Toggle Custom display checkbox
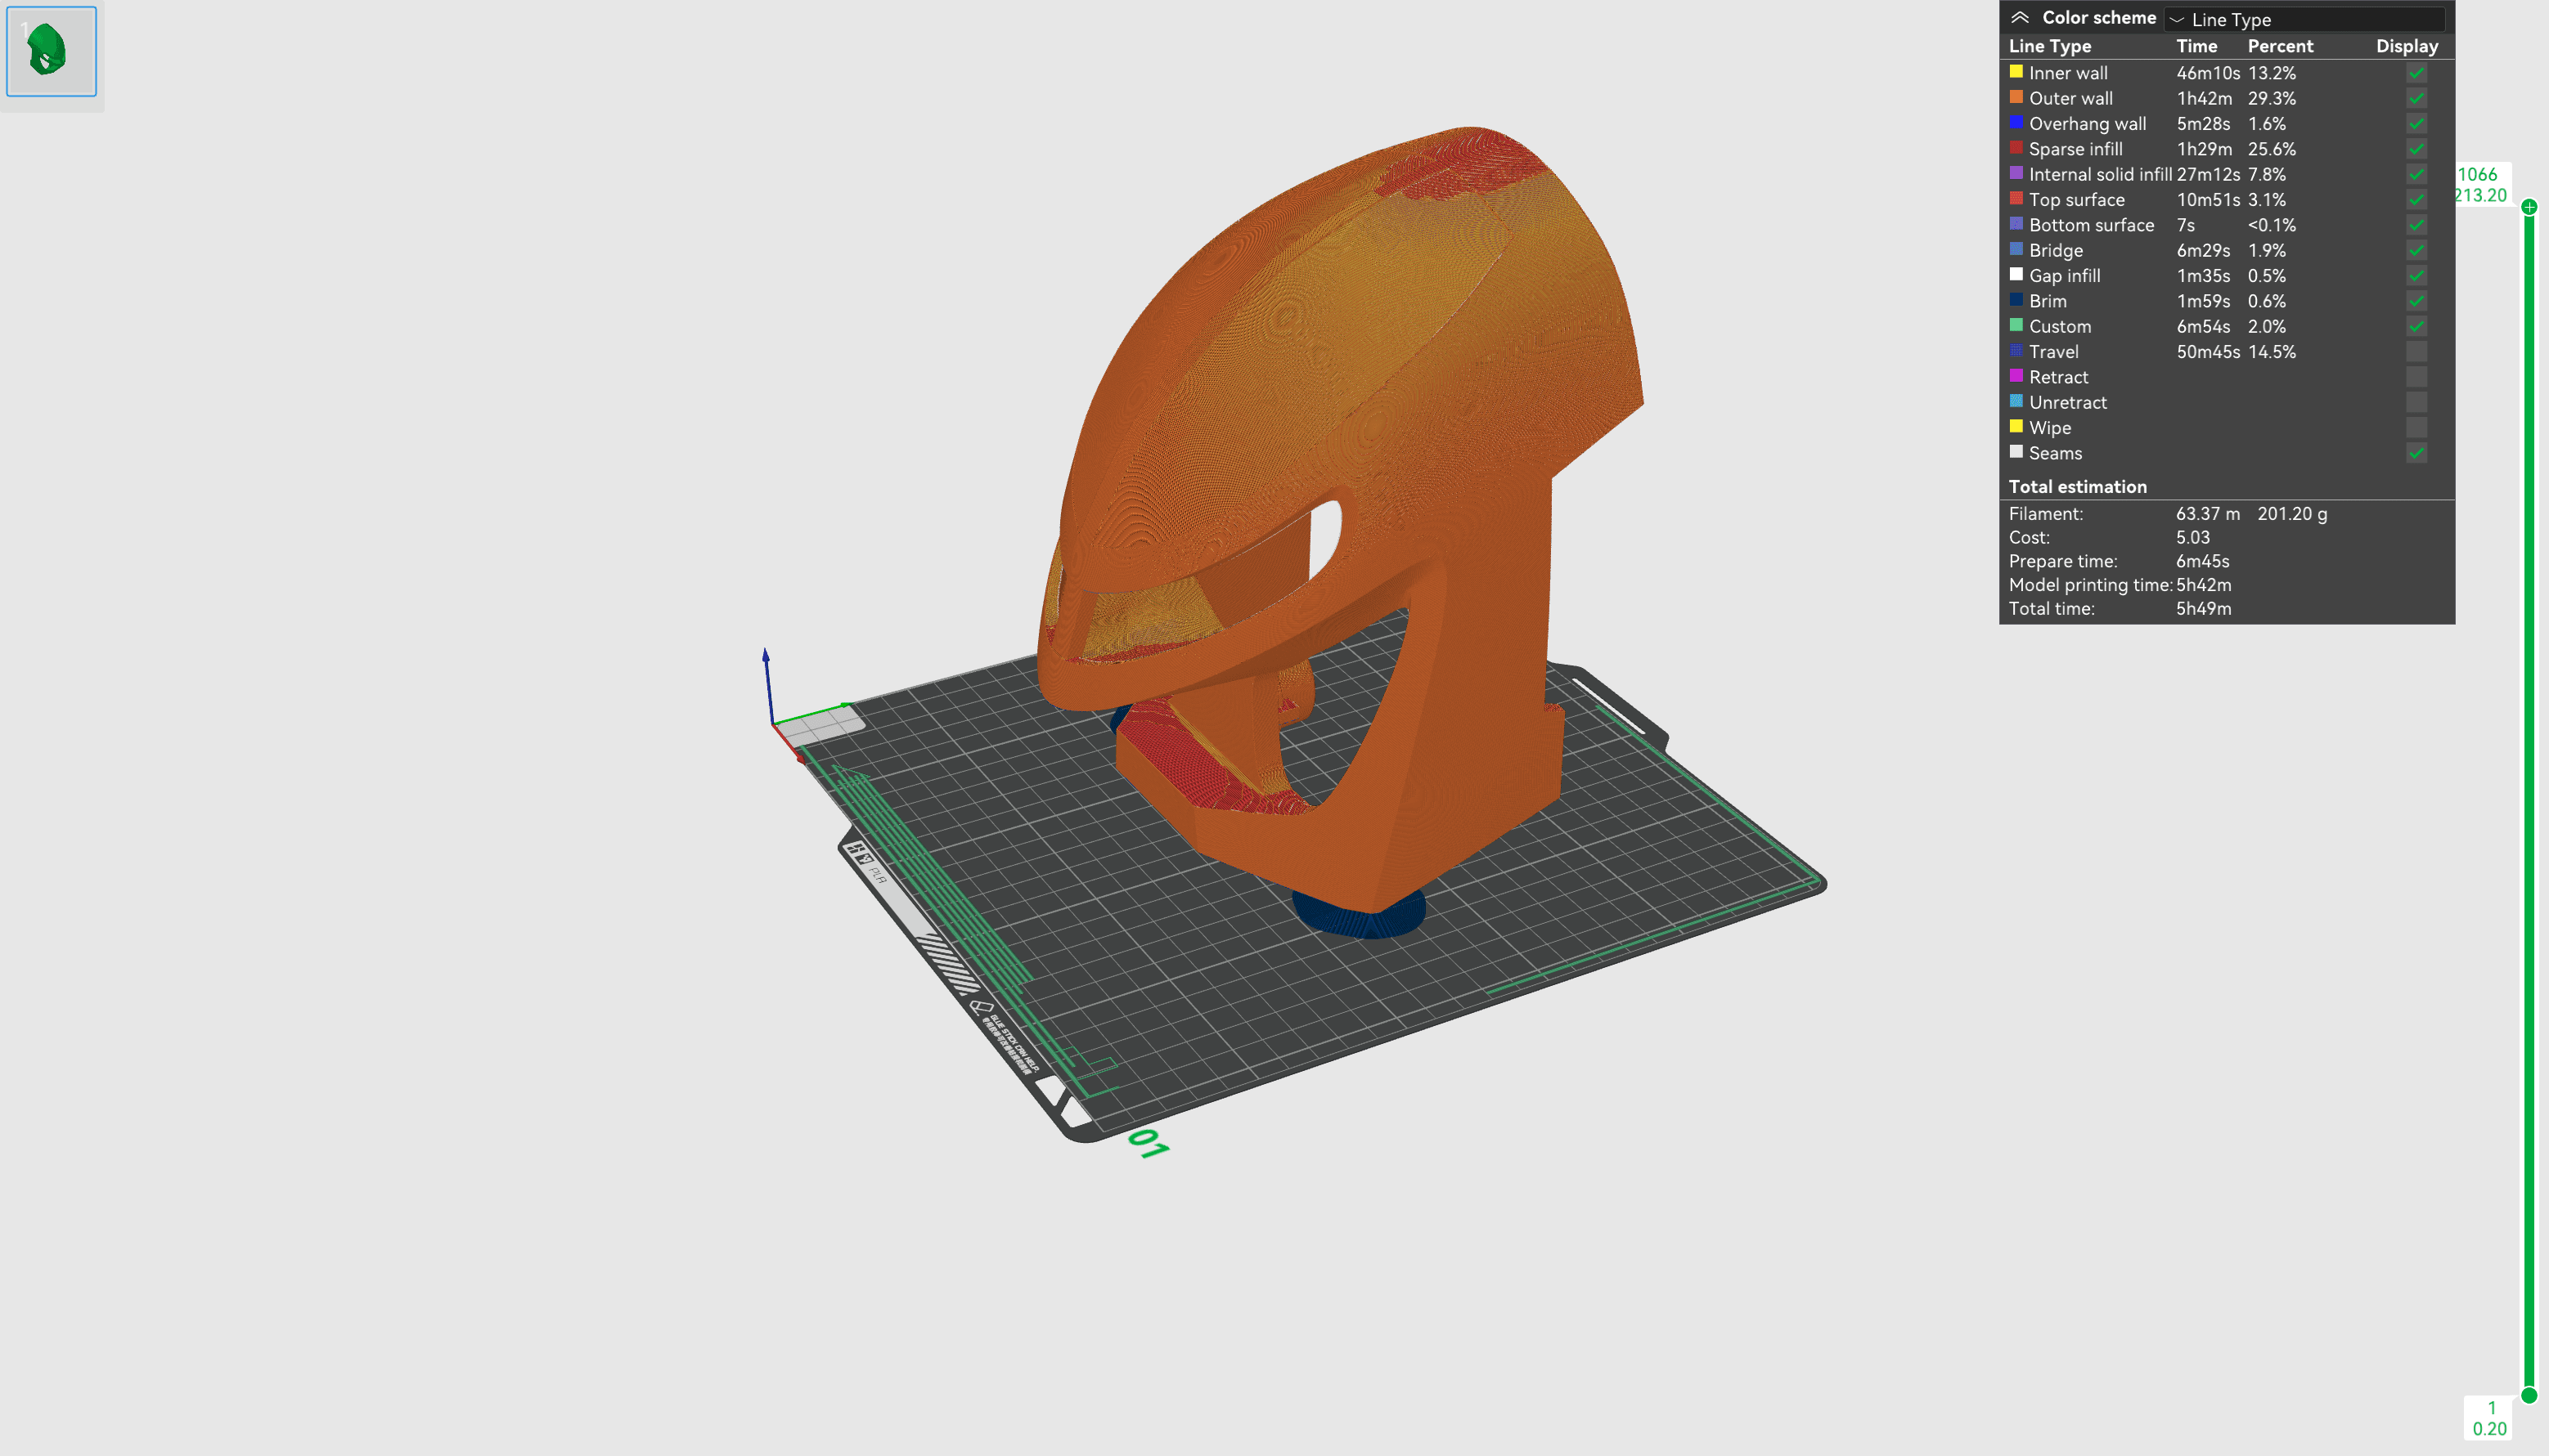The height and width of the screenshot is (1456, 2549). tap(2416, 326)
